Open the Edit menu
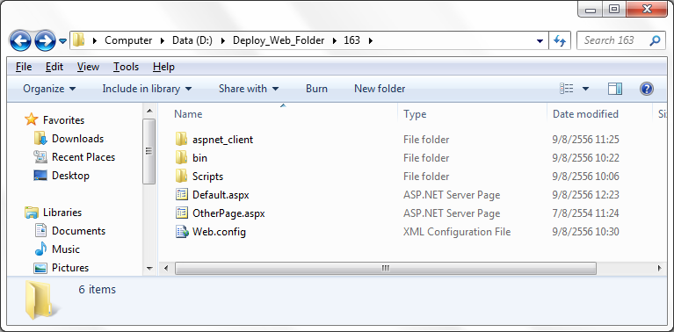Viewport: 674px width, 332px height. (54, 67)
